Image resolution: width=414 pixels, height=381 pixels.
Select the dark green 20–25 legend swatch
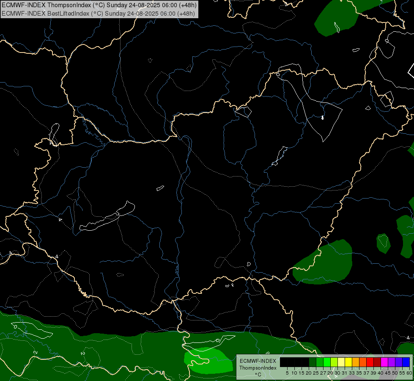coord(313,362)
